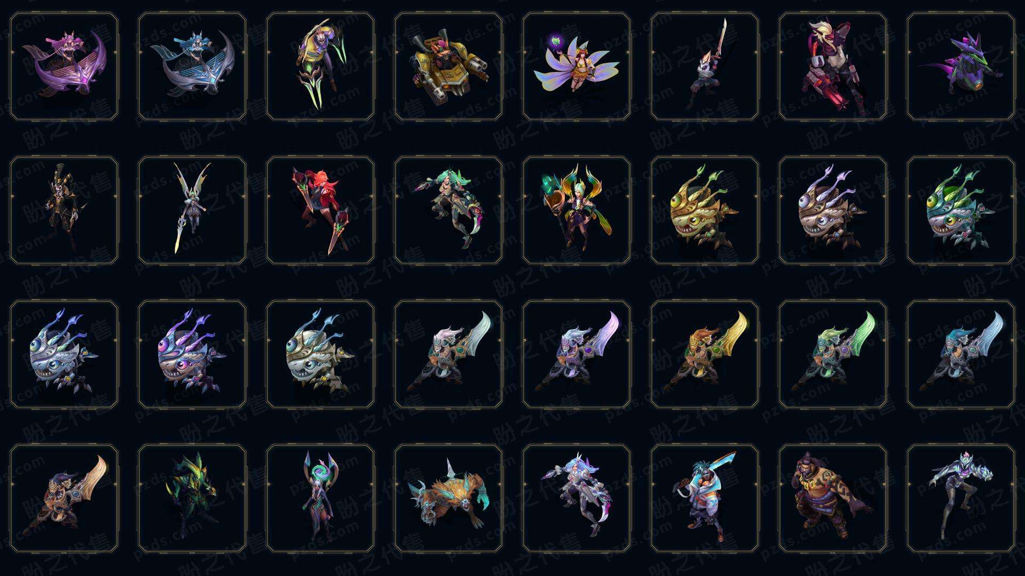Select the purple-black dragon creature skin

pyautogui.click(x=961, y=67)
